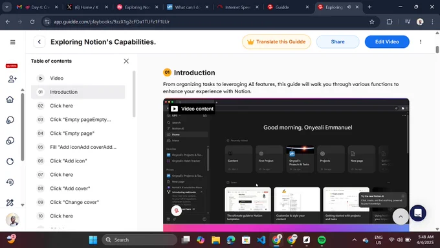The height and width of the screenshot is (248, 440).
Task: Select step 04 Click "Empty page"
Action: tap(78, 133)
